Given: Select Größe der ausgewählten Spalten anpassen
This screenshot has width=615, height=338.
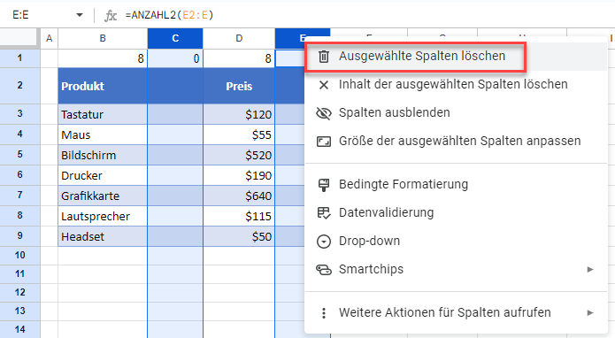Looking at the screenshot, I should (459, 141).
